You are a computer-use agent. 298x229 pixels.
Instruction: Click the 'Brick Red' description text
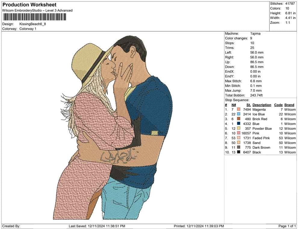click(x=260, y=119)
